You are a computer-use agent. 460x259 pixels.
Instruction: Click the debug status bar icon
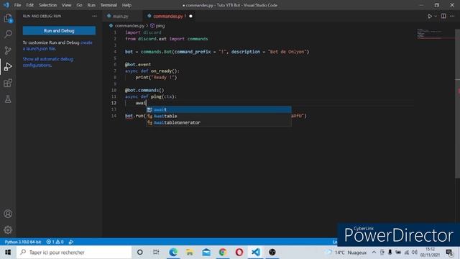click(x=71, y=242)
